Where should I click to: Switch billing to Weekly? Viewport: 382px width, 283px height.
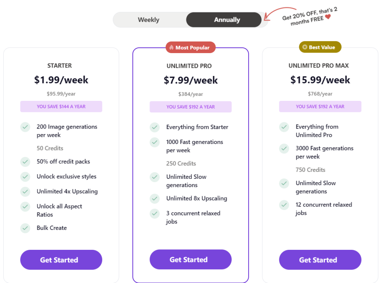(149, 20)
